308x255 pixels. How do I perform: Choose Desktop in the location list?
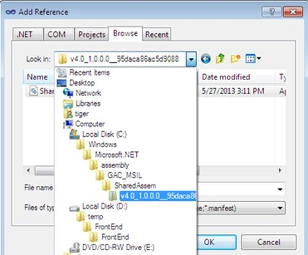(82, 83)
